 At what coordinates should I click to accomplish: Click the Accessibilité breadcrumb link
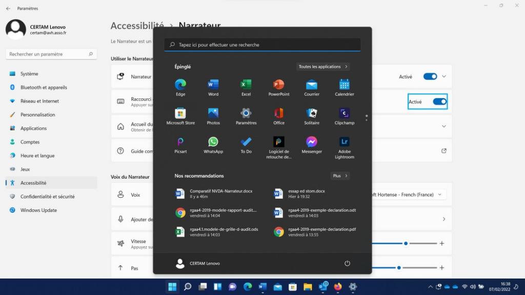(x=137, y=26)
